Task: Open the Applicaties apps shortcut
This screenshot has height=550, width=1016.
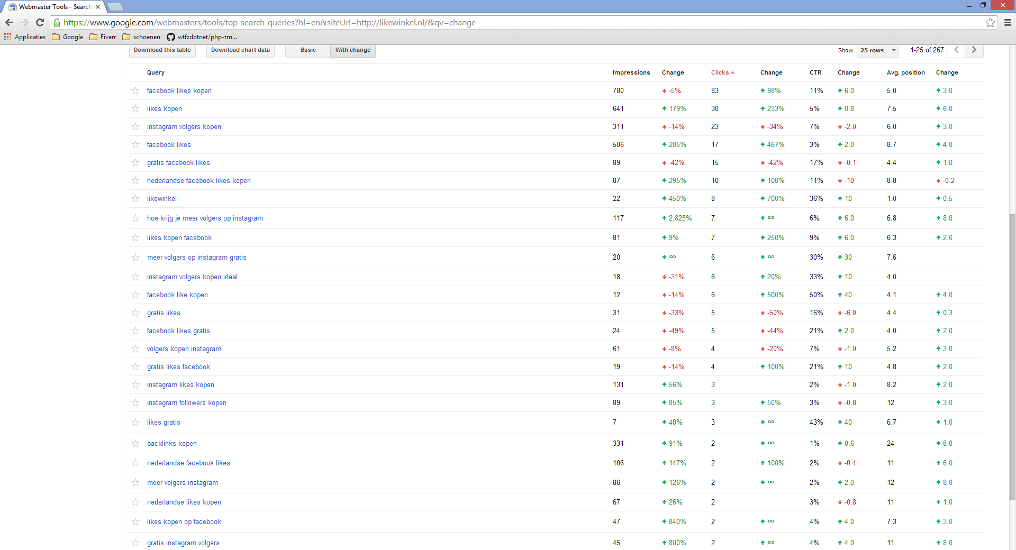Action: [x=25, y=37]
